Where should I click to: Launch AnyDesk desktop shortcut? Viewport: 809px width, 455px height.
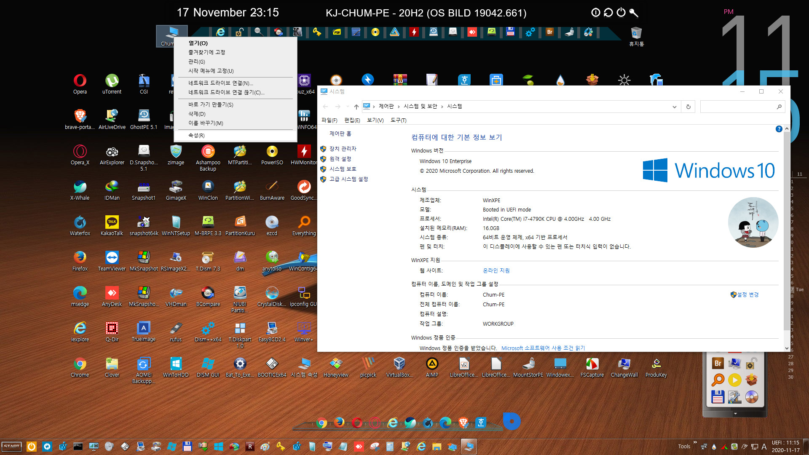pyautogui.click(x=112, y=296)
